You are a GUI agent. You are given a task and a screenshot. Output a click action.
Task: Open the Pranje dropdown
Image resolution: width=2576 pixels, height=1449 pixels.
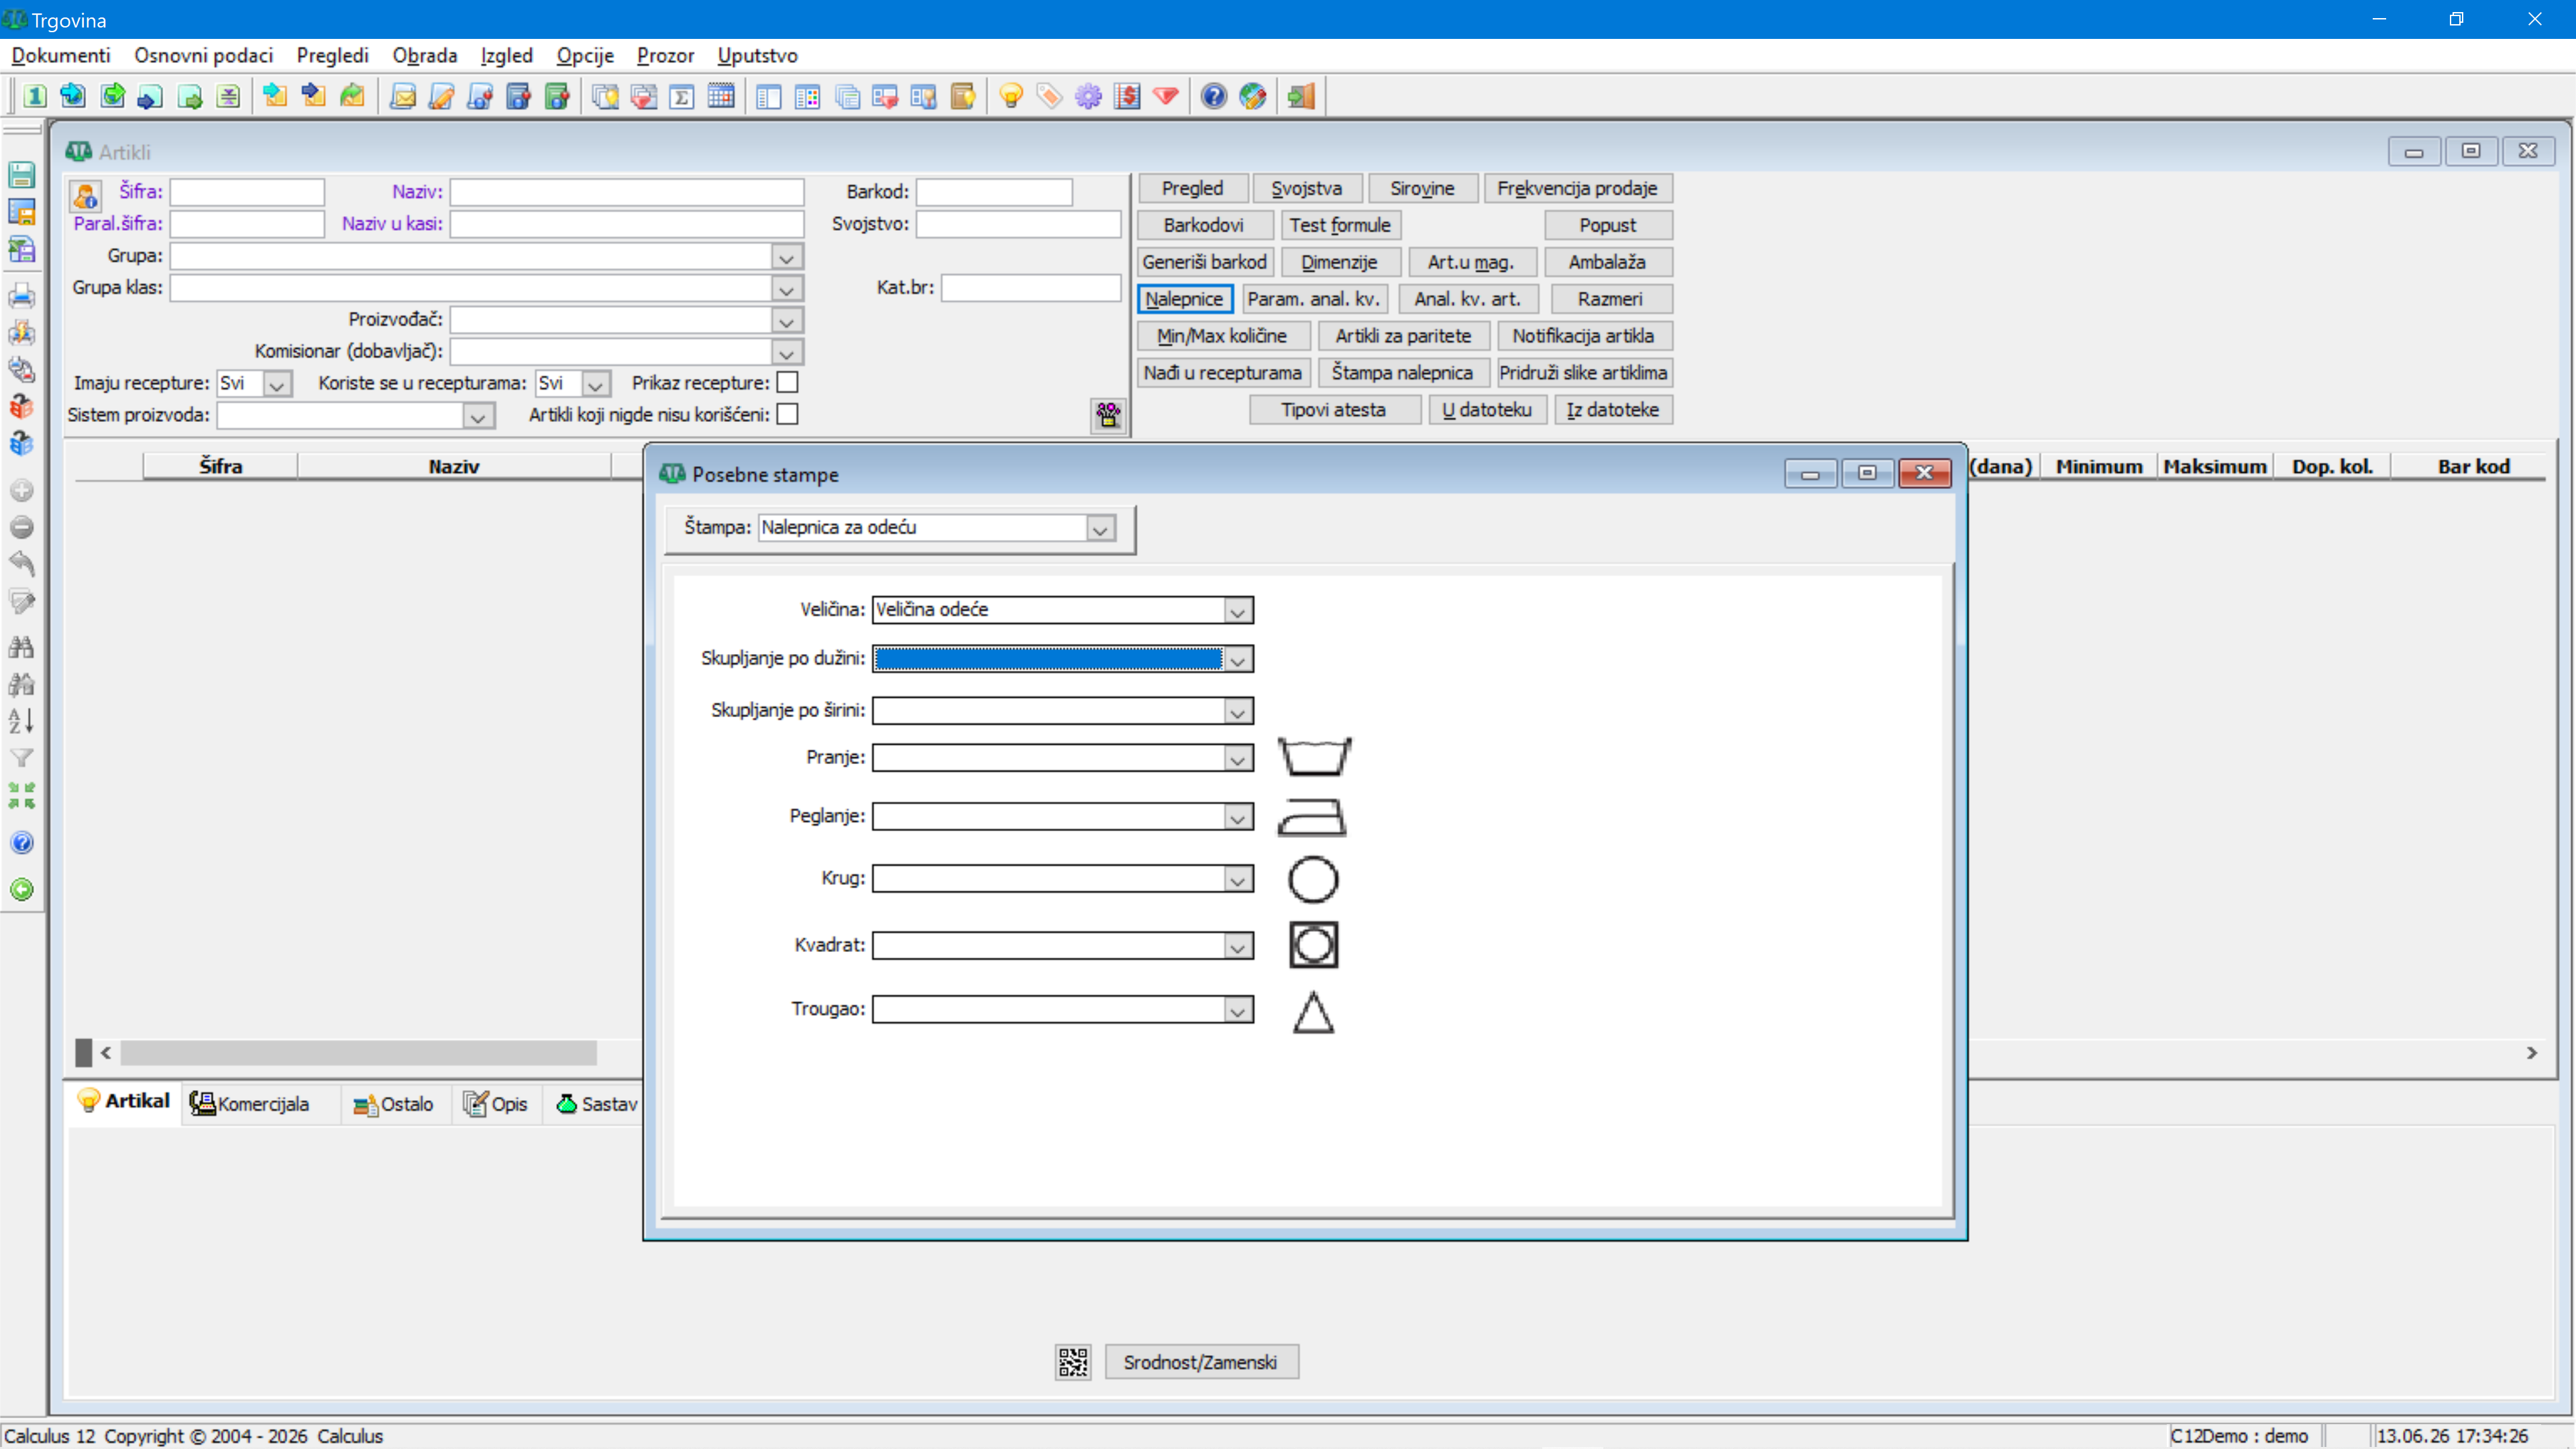[x=1237, y=758]
